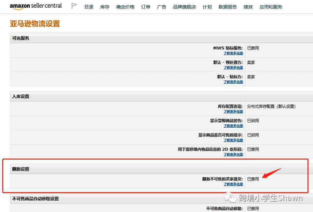Open learn more link under MWS 贴标服务
This screenshot has width=313, height=212.
(x=233, y=53)
